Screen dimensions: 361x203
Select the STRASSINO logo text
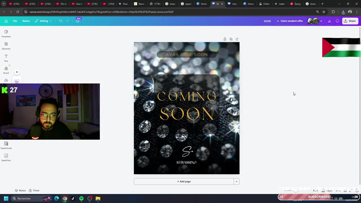click(186, 162)
